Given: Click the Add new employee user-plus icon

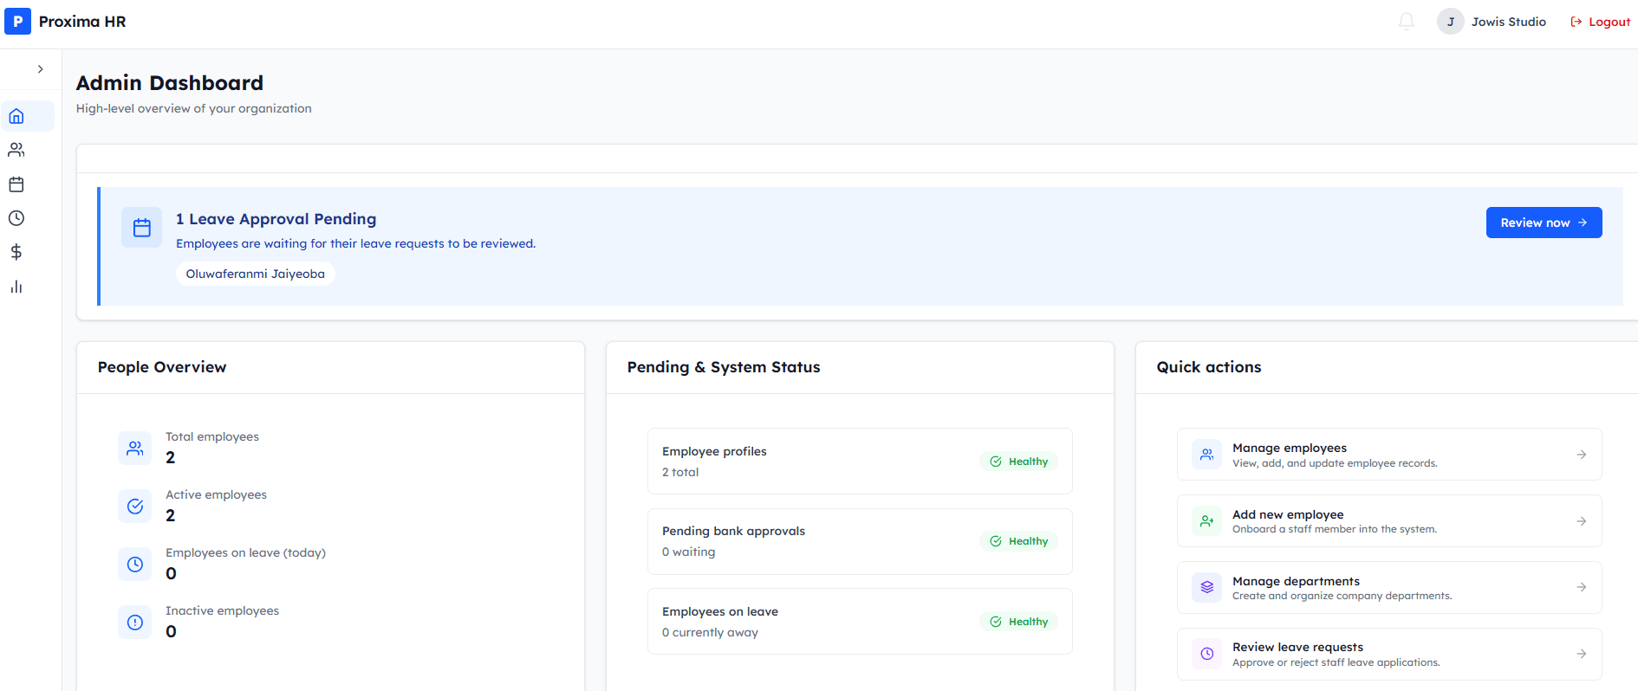Looking at the screenshot, I should coord(1206,521).
